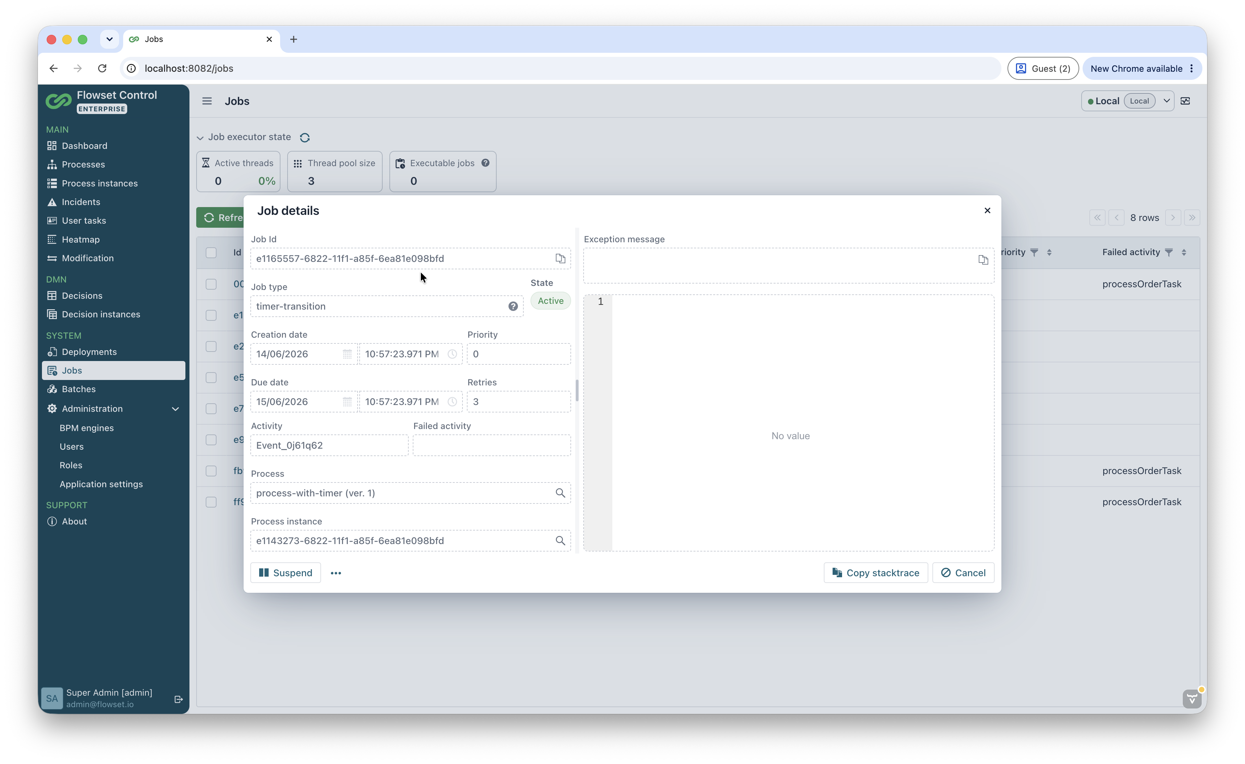1245x764 pixels.
Task: Open the bottom-right feedback widget icon
Action: click(1192, 699)
